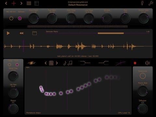Select the Delay mode radio button
This screenshot has width=156, height=117.
click(x=9, y=65)
